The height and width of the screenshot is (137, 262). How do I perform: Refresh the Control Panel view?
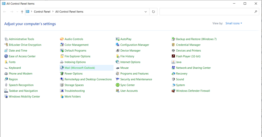tap(154, 12)
